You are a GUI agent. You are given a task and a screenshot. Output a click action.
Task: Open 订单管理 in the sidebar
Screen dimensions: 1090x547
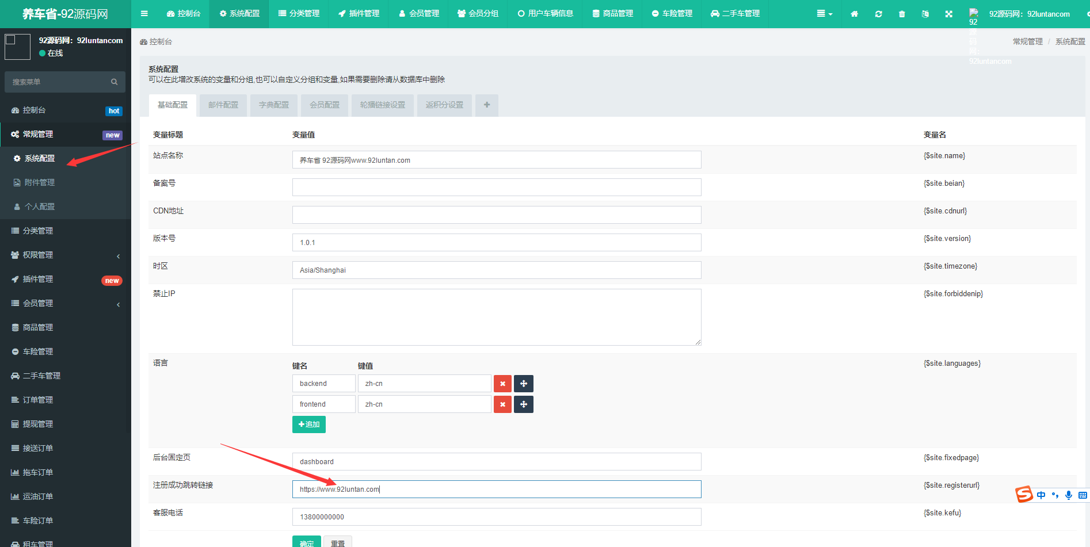pyautogui.click(x=66, y=400)
